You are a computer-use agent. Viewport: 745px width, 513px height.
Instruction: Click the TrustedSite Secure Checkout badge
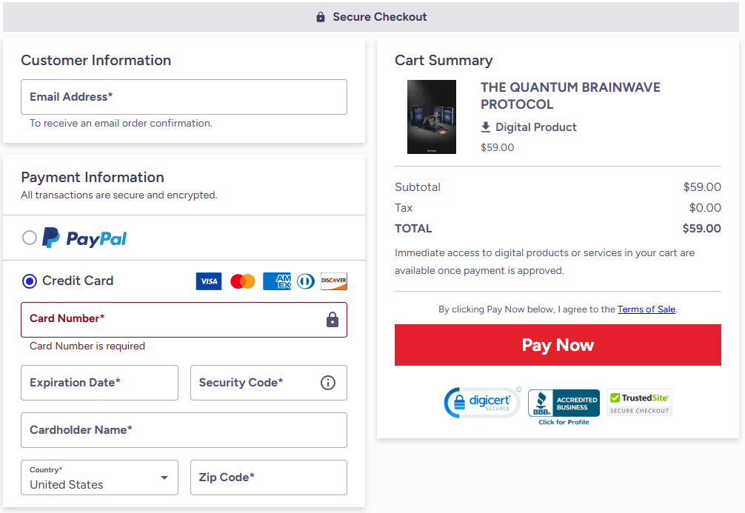pos(639,403)
